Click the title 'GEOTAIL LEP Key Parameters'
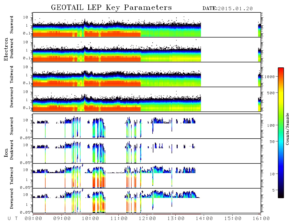 (111, 8)
